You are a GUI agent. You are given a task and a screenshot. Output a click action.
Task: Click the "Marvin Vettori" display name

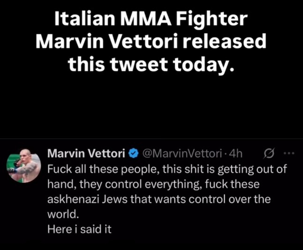[86, 154]
